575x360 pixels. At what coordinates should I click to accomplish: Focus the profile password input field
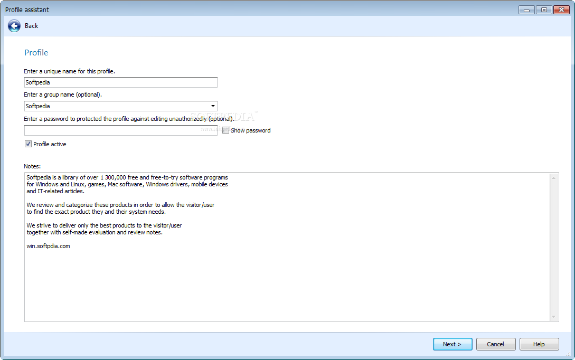click(120, 130)
